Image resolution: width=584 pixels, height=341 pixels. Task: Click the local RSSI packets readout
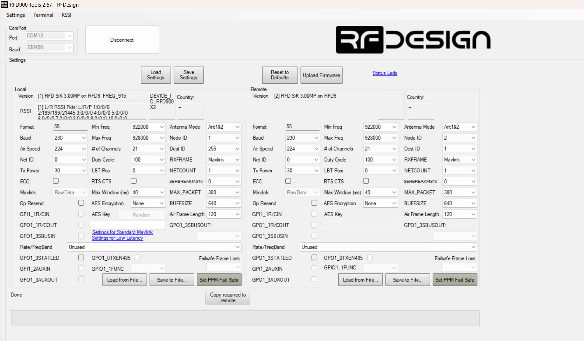[91, 111]
